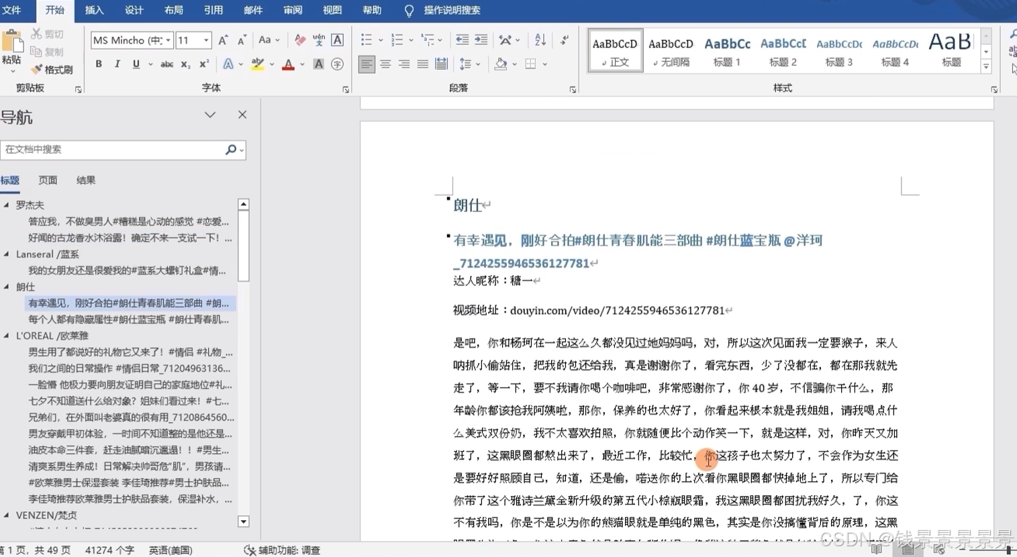1017x557 pixels.
Task: Apply Heading 2 style
Action: tap(783, 50)
